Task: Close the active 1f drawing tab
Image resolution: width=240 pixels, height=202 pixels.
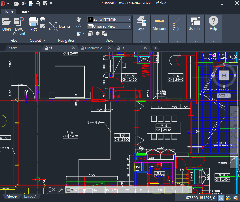Action: pyautogui.click(x=73, y=48)
